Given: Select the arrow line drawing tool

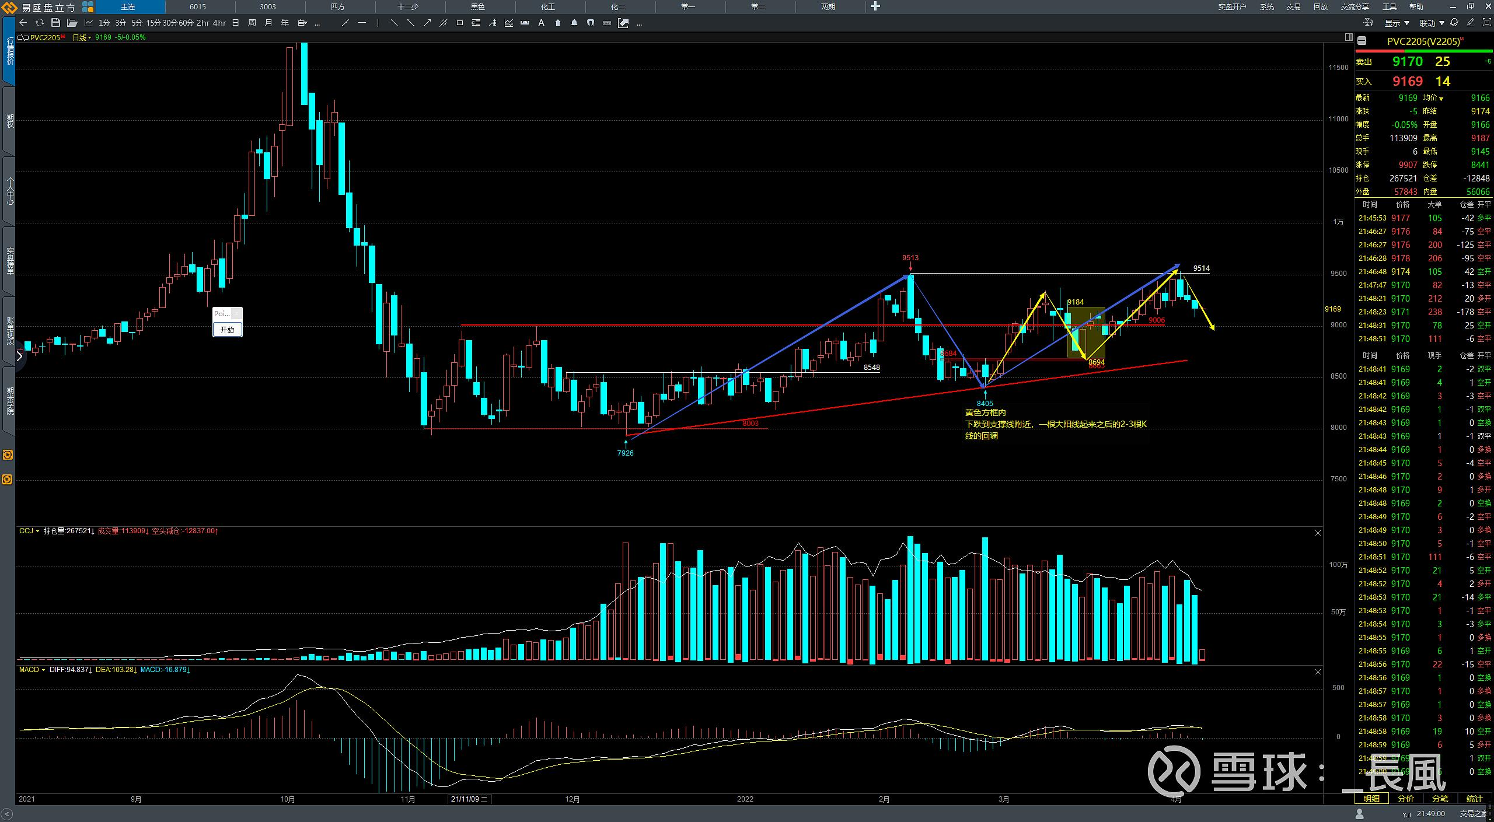Looking at the screenshot, I should (427, 23).
